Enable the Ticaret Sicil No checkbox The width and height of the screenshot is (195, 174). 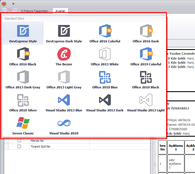coord(19,146)
